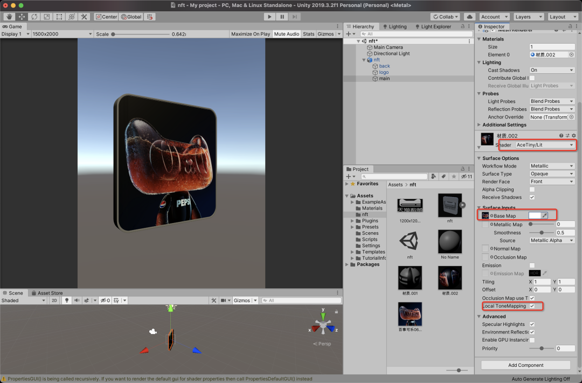Open the Layers menu

(529, 17)
